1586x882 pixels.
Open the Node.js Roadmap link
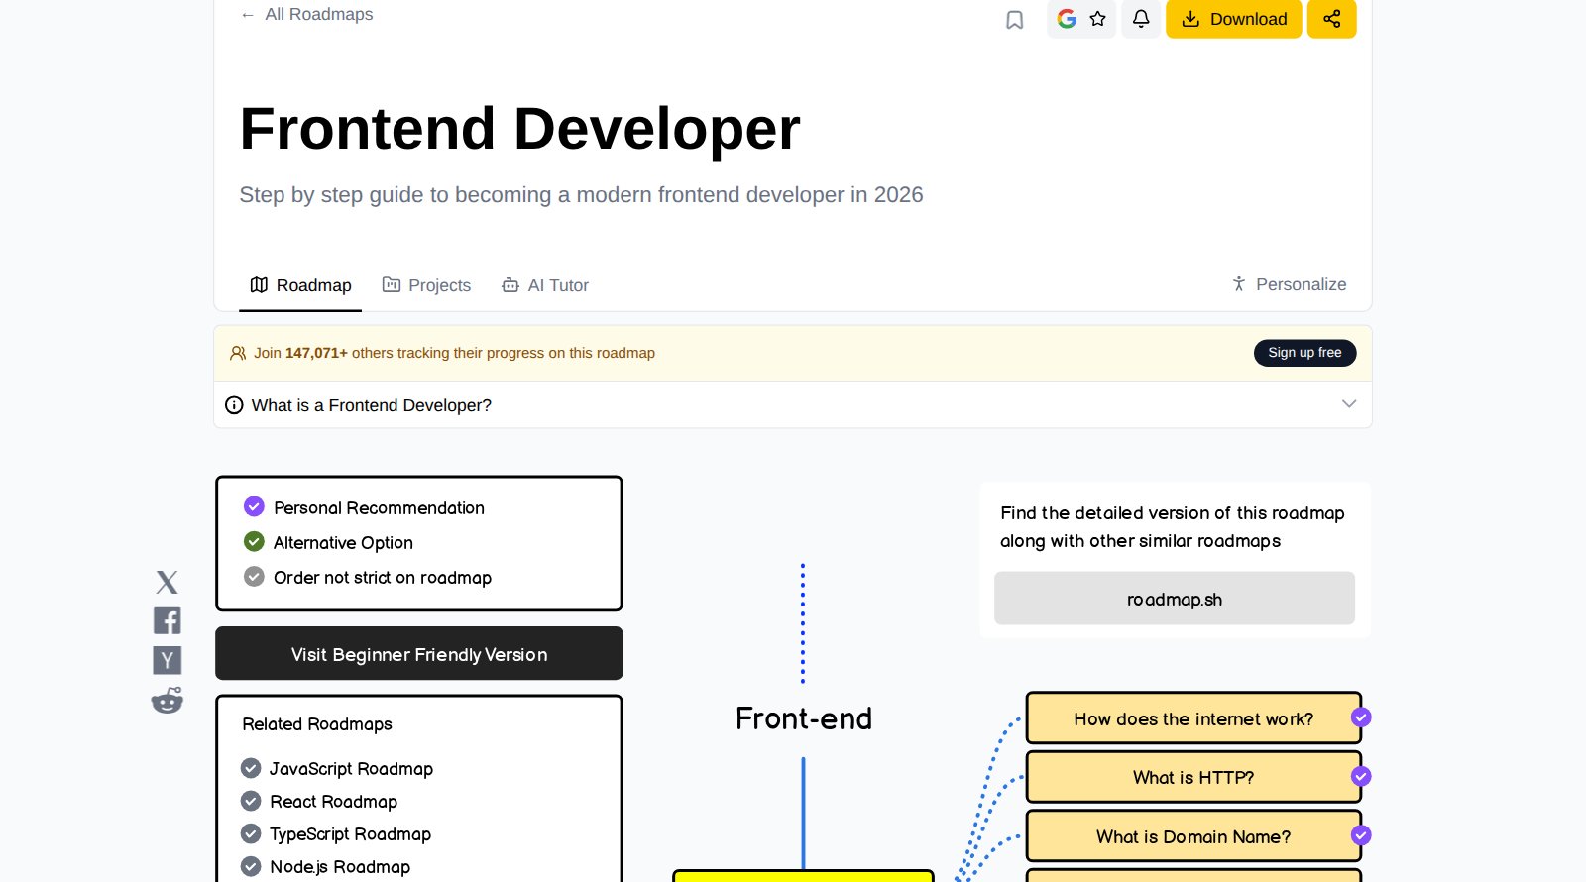click(x=325, y=867)
